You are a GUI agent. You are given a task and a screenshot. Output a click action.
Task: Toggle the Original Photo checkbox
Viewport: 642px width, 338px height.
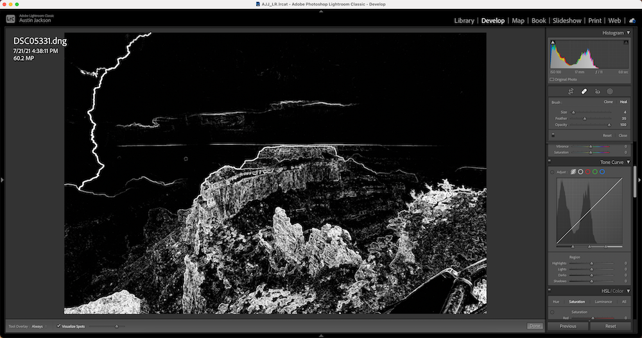[x=552, y=80]
